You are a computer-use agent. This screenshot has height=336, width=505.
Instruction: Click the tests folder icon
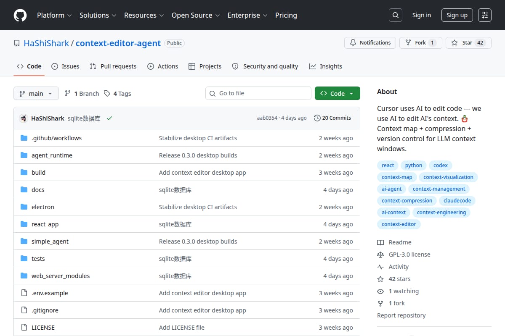tap(24, 259)
